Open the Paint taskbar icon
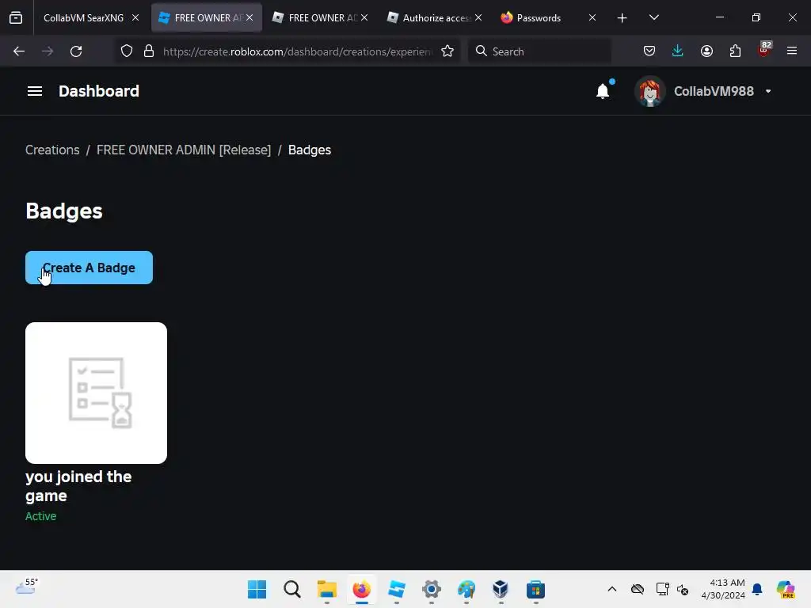The width and height of the screenshot is (811, 608). point(466,589)
